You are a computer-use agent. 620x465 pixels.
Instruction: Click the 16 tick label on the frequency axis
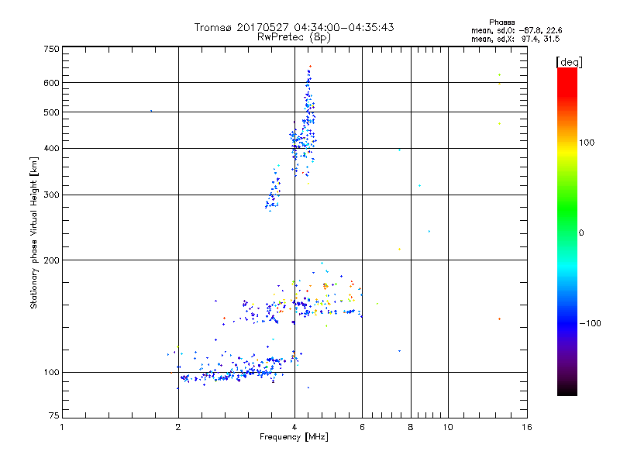tap(526, 427)
